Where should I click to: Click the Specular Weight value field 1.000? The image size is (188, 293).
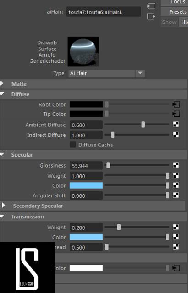[x=86, y=176]
